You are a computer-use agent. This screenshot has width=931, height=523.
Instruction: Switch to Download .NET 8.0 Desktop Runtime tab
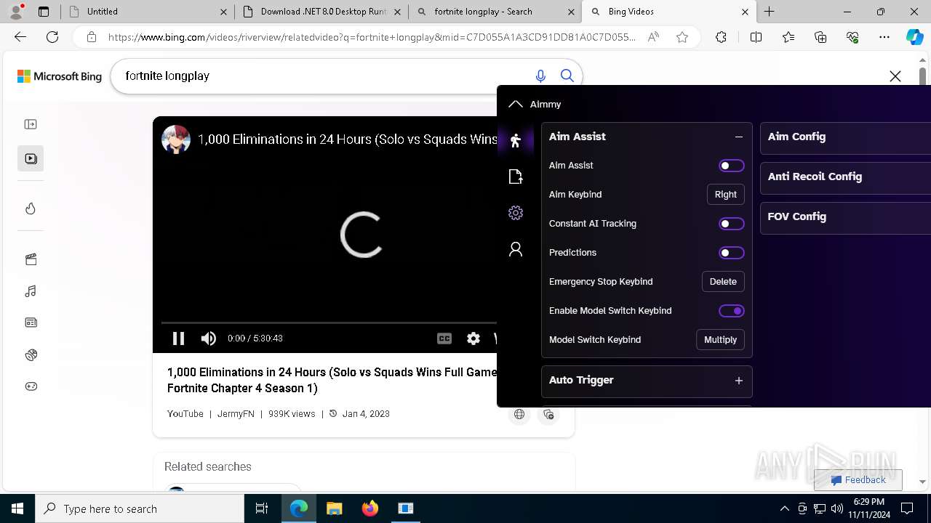coord(323,12)
